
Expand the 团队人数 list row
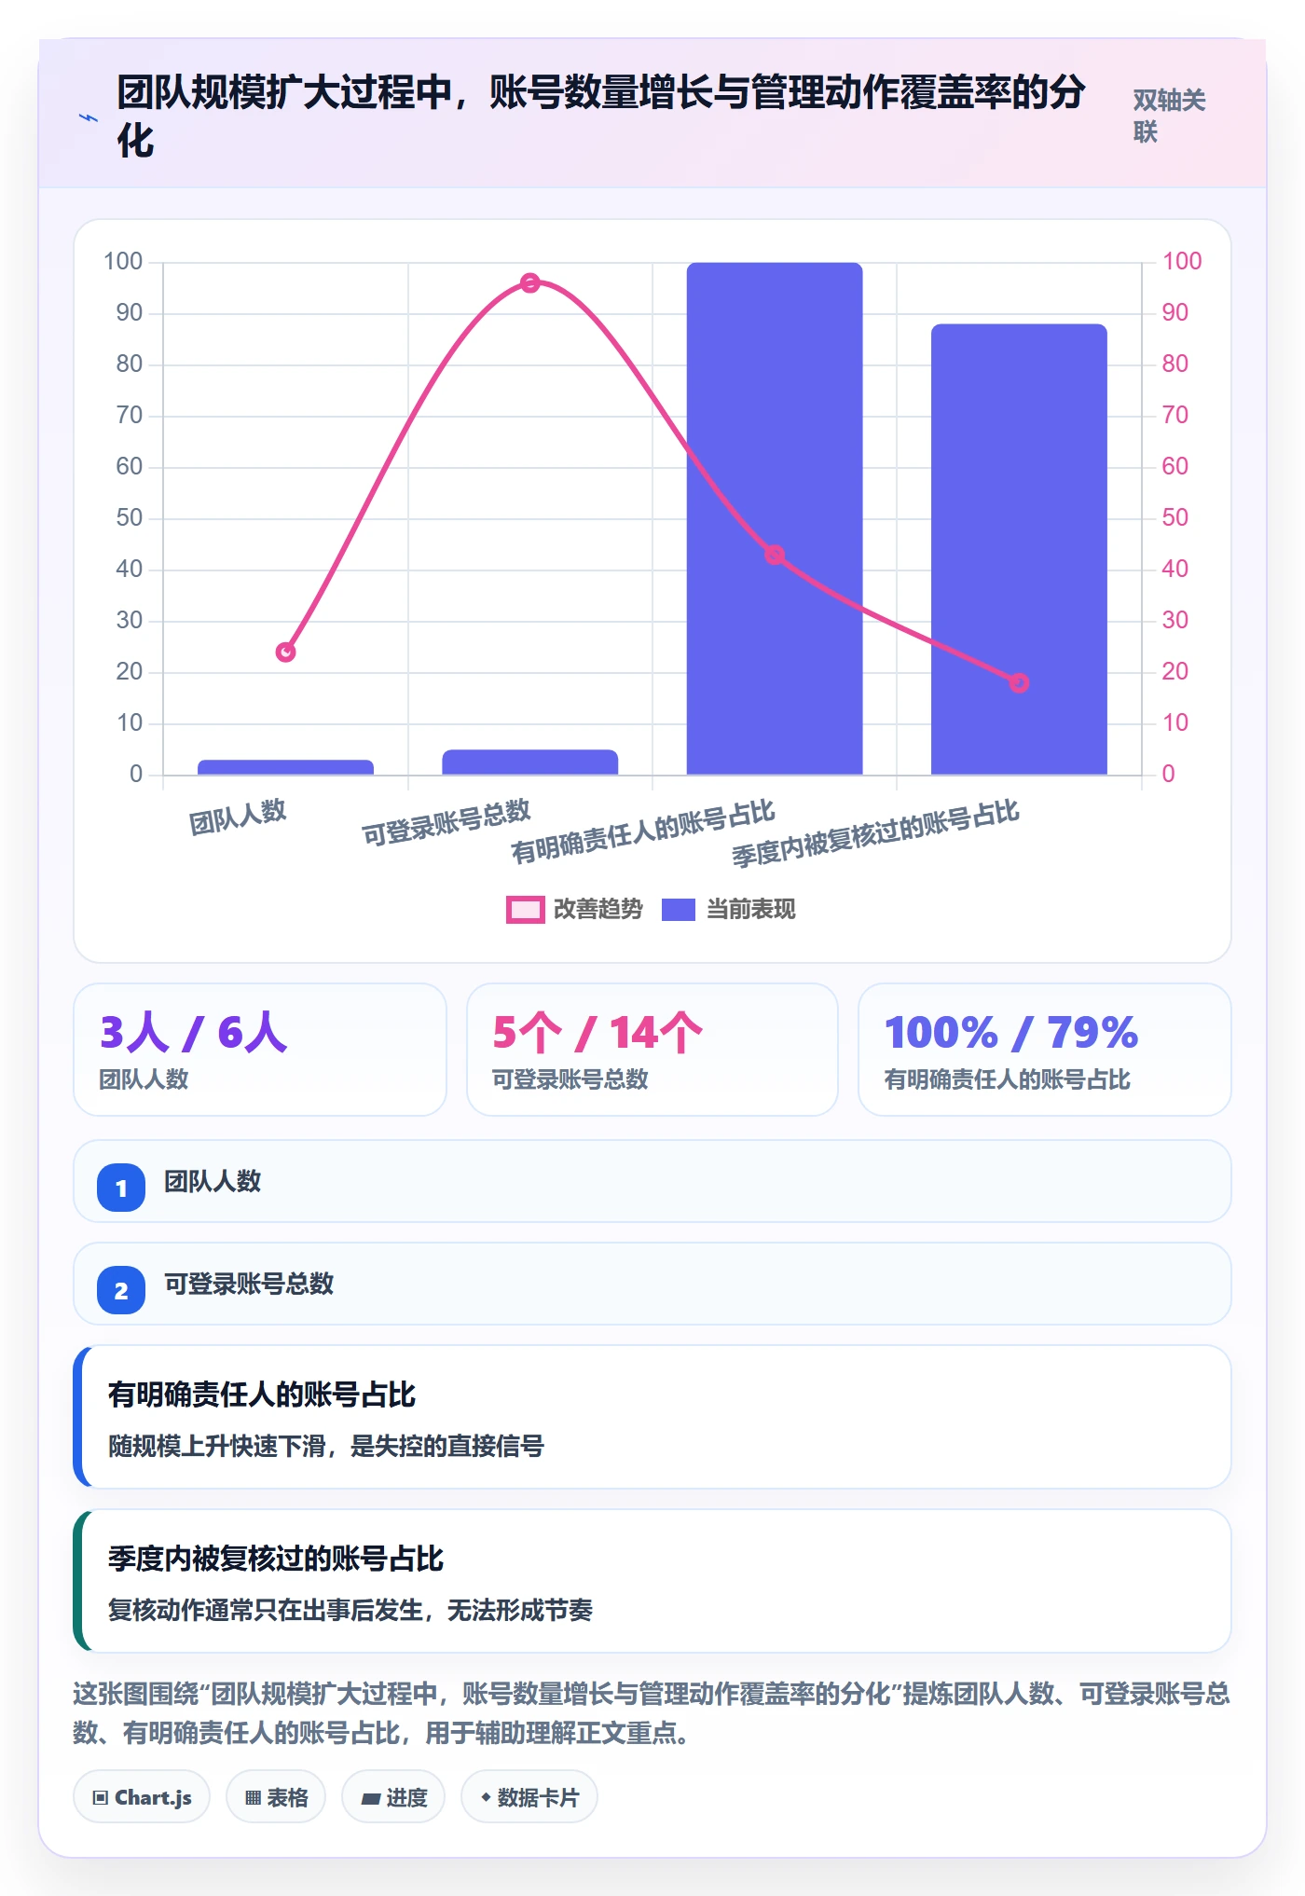pos(652,1181)
